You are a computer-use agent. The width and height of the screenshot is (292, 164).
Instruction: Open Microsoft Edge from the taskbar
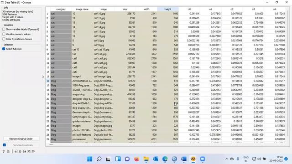(x=165, y=159)
